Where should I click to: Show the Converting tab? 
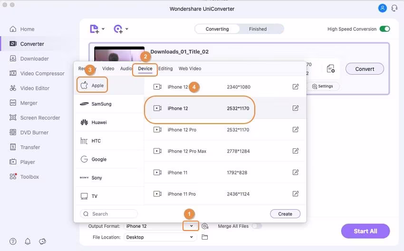coord(217,29)
